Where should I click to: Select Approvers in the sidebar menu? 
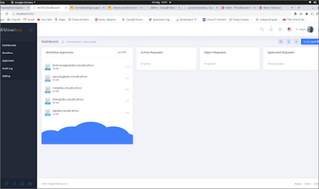pos(8,60)
